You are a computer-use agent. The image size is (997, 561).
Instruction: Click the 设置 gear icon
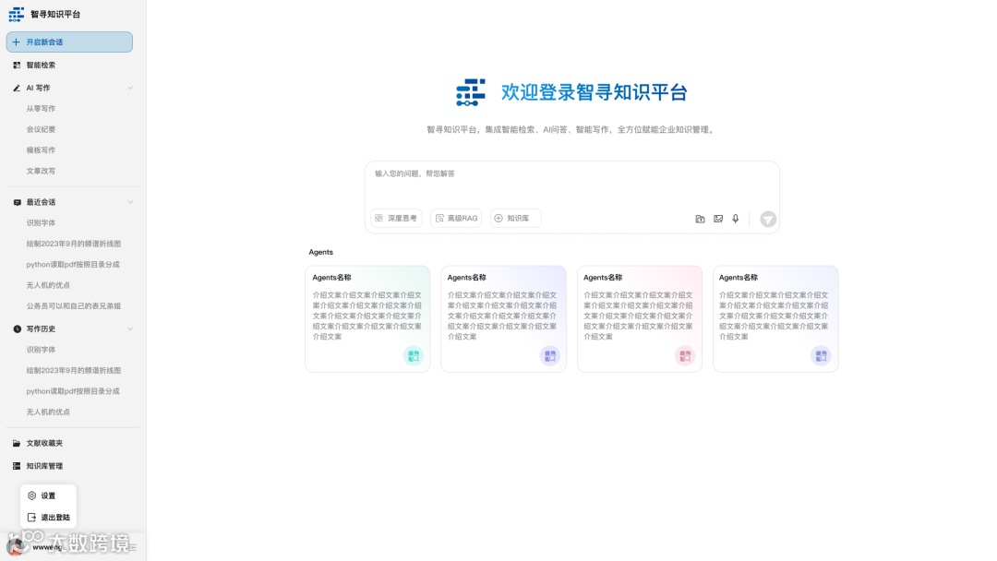coord(31,495)
